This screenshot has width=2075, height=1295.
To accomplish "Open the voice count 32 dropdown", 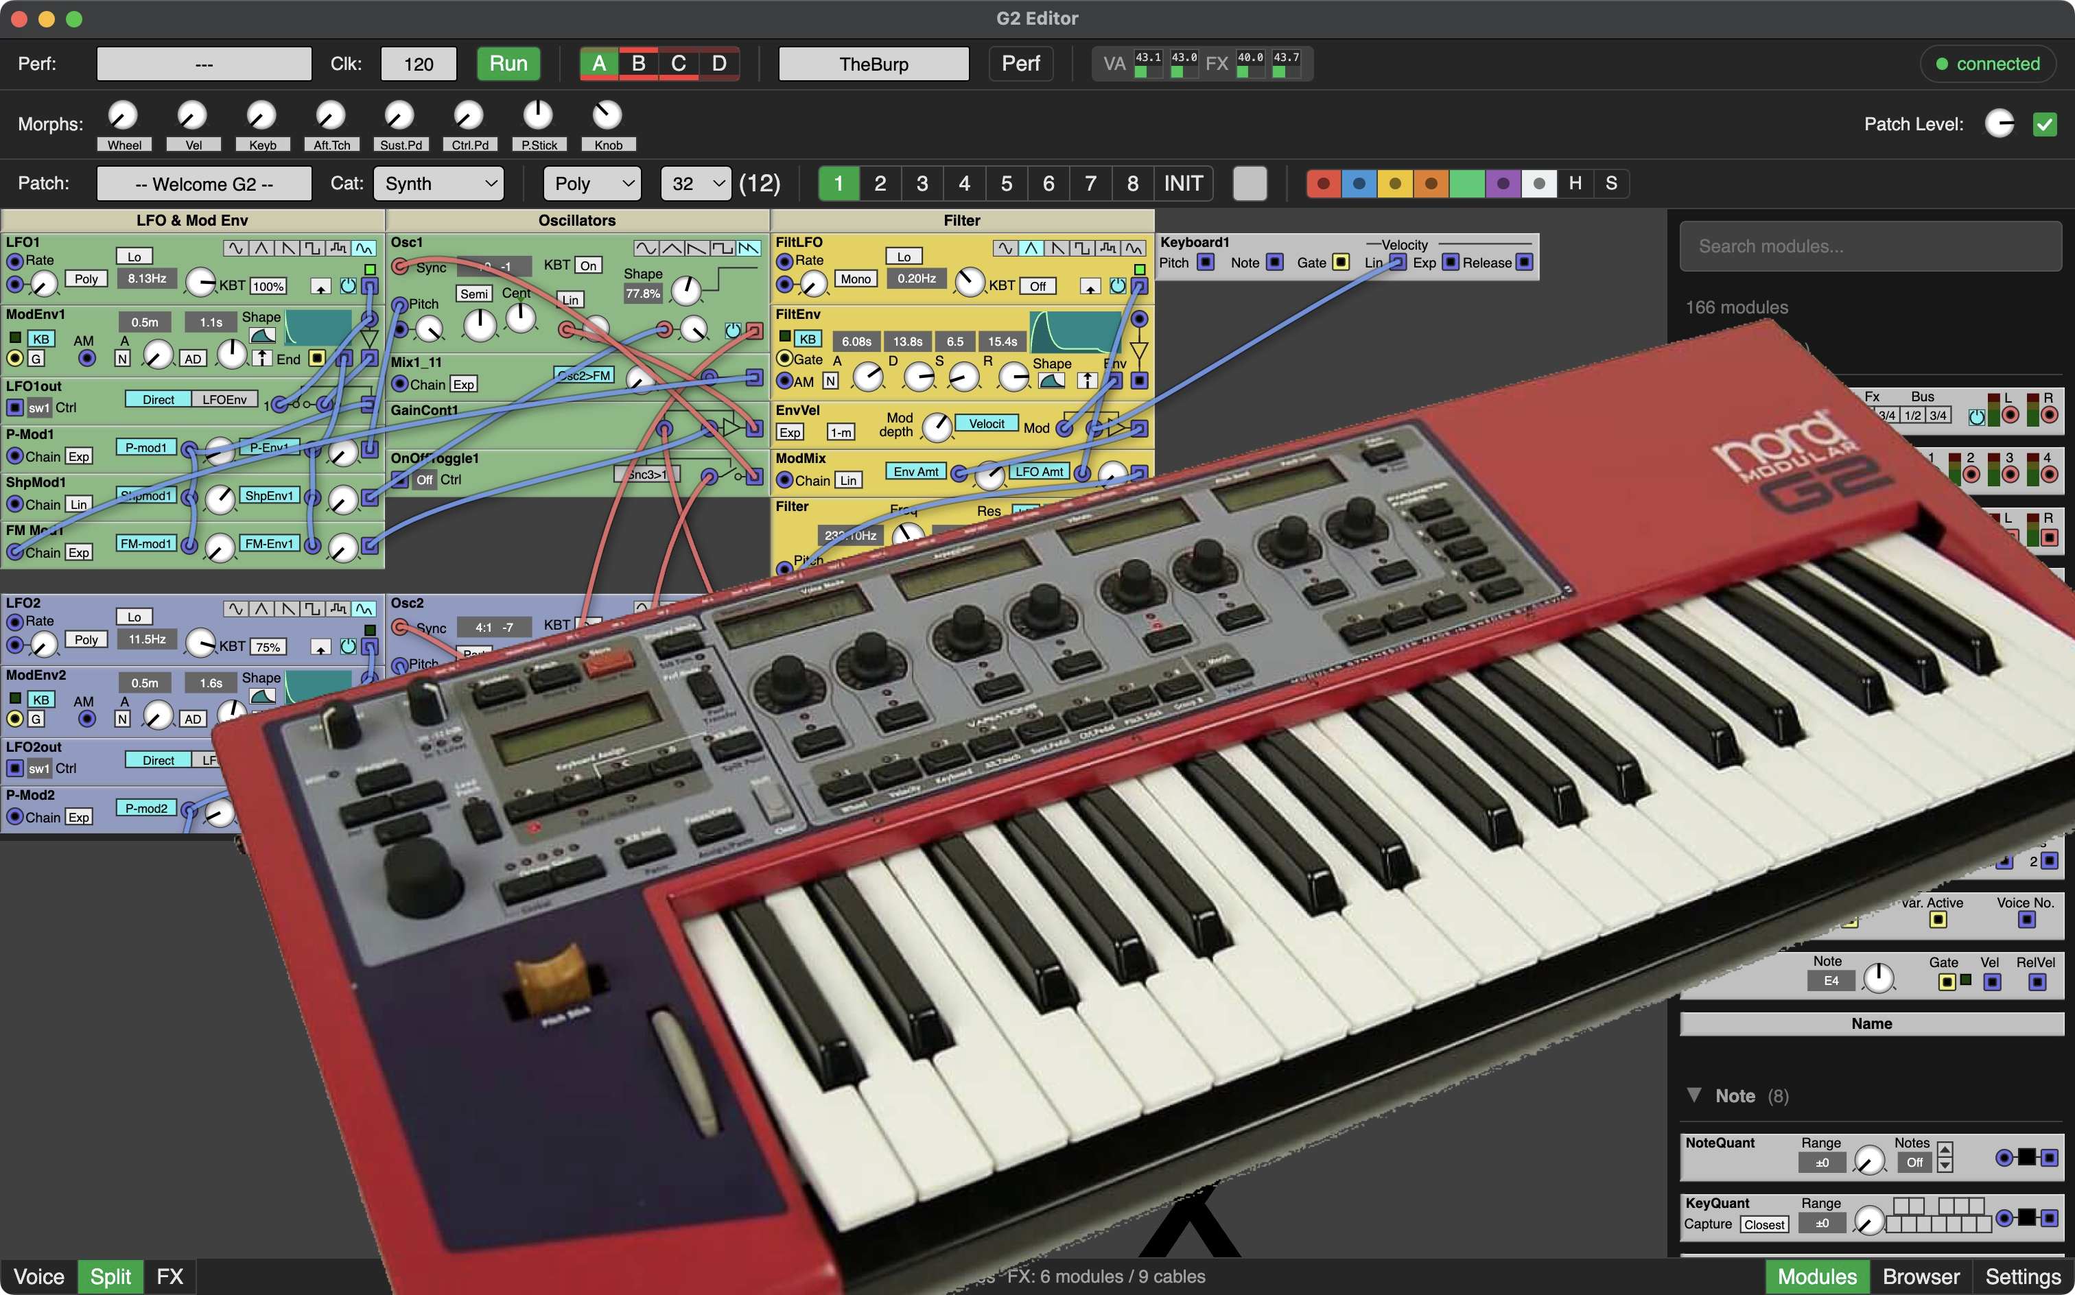I will pos(696,183).
